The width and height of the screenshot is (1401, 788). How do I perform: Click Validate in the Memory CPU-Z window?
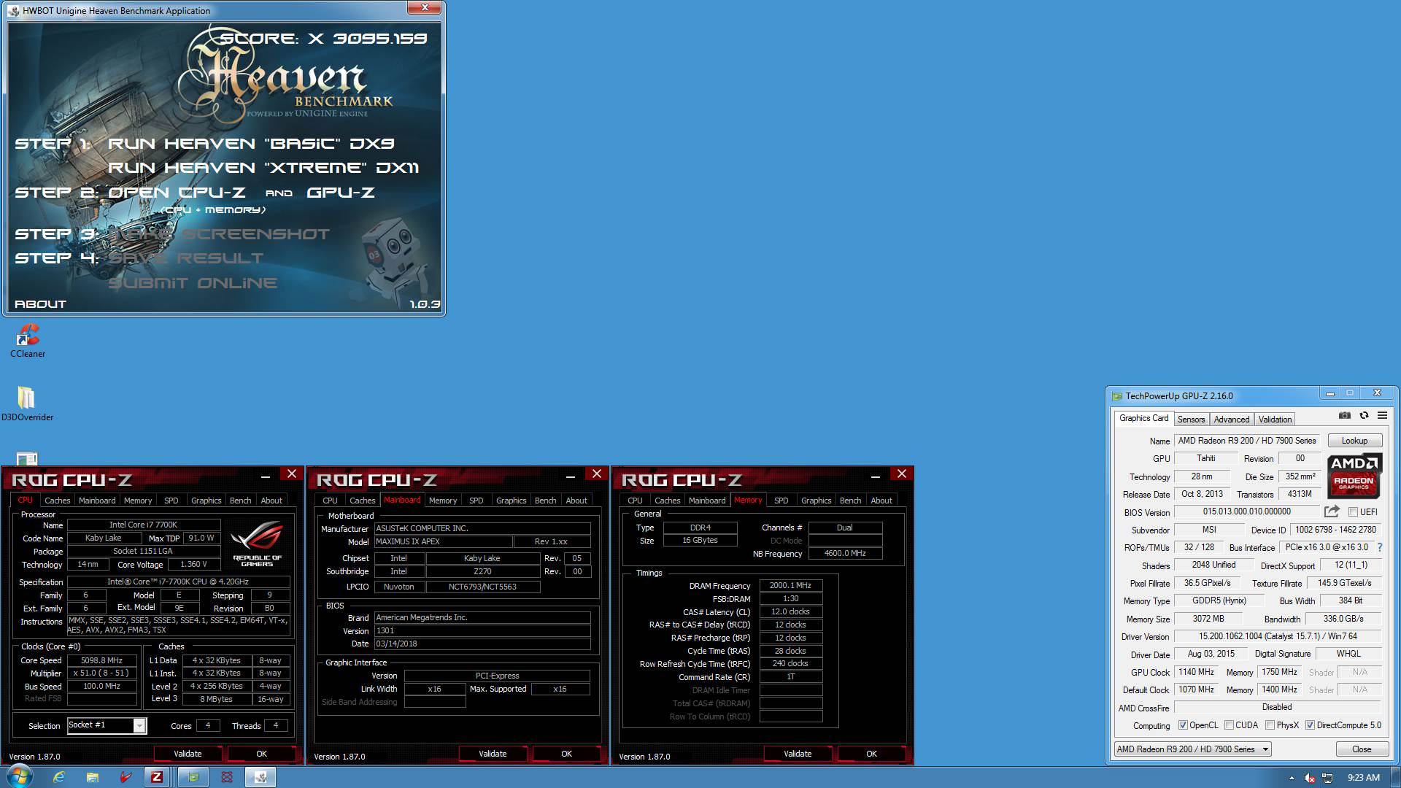[x=798, y=754]
